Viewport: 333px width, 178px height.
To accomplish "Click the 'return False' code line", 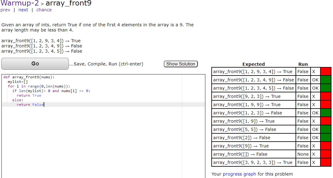I will click(30, 105).
